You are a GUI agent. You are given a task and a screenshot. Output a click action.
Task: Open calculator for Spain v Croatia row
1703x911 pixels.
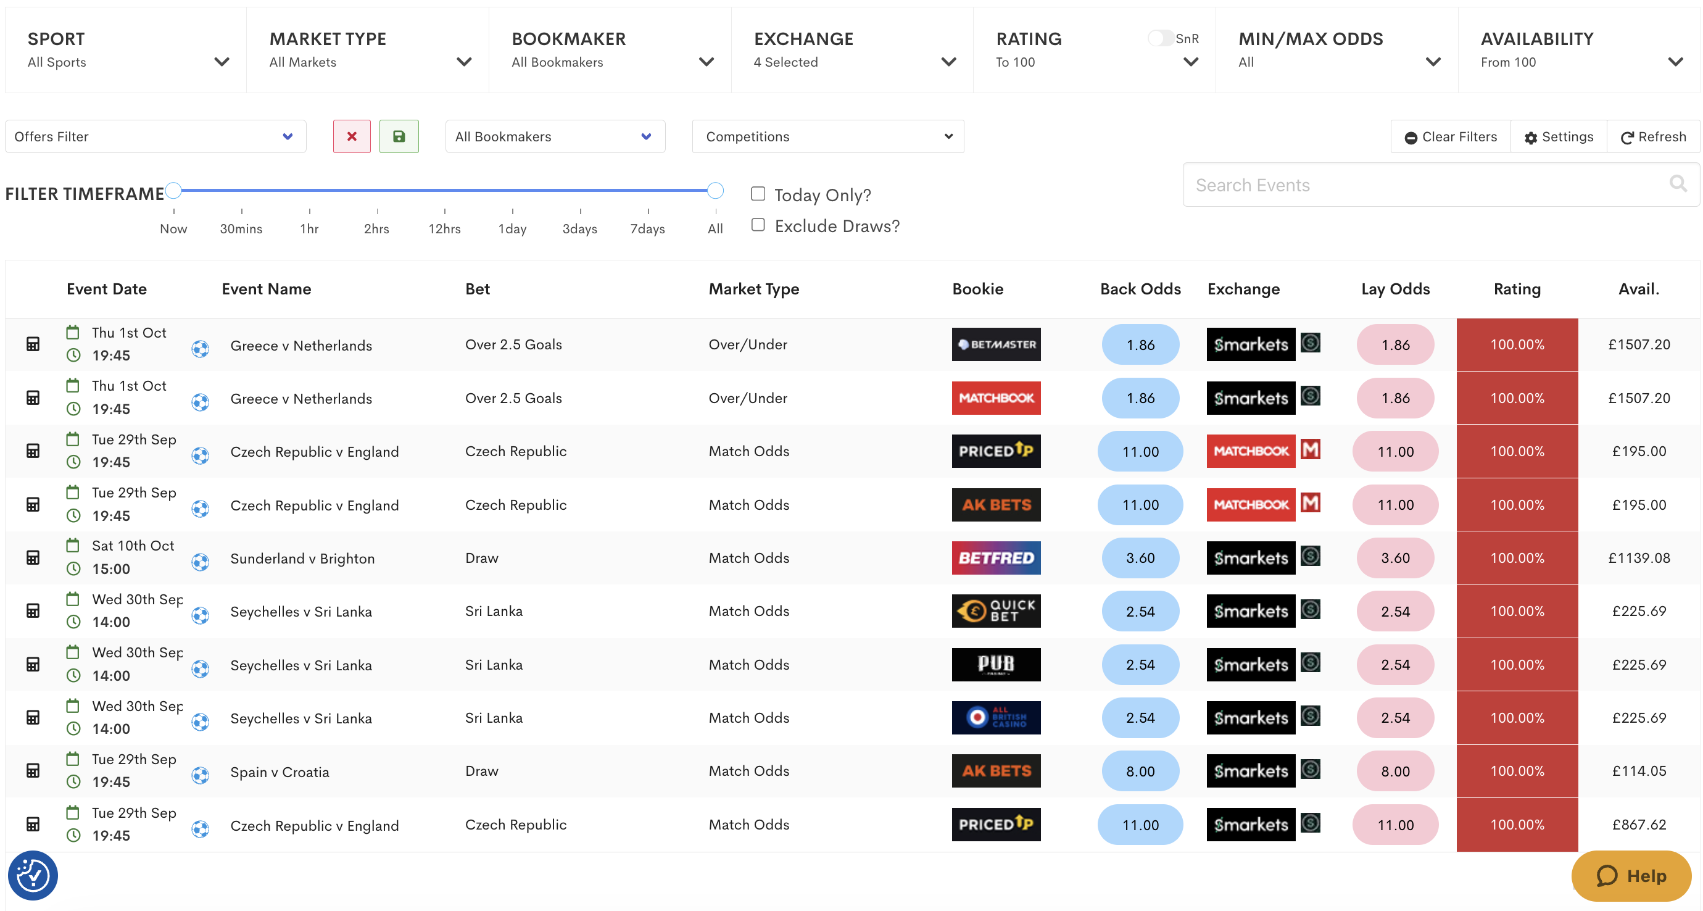(x=33, y=770)
